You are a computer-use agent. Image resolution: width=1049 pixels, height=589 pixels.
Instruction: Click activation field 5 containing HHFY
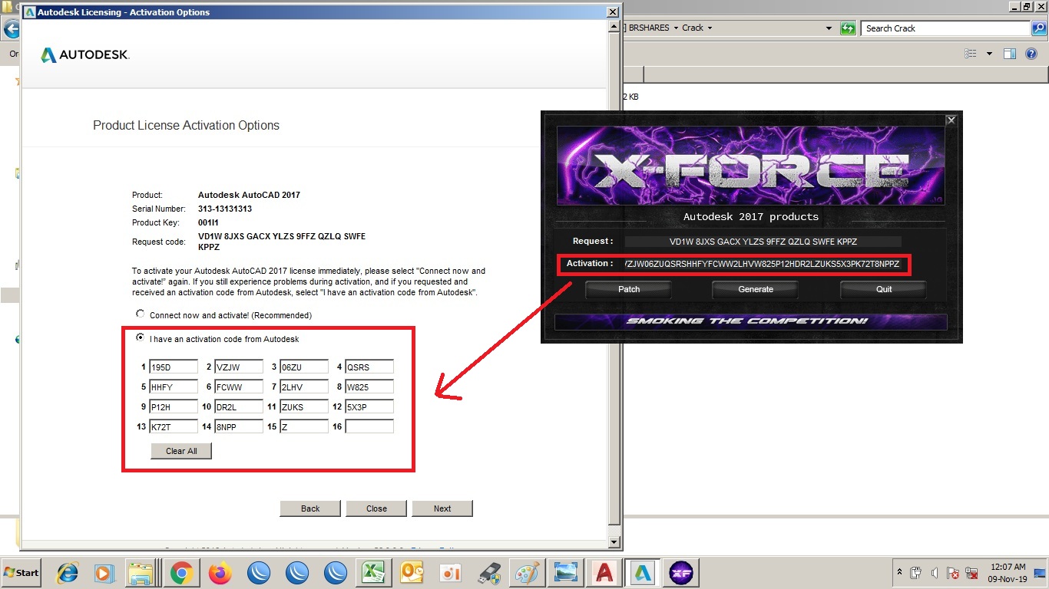click(x=174, y=387)
